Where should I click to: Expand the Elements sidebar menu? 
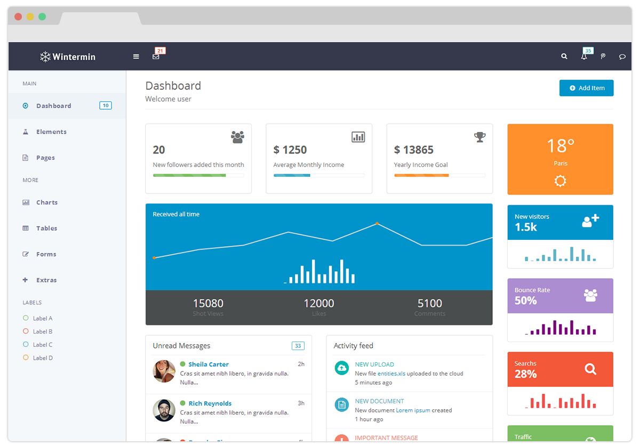[x=51, y=132]
